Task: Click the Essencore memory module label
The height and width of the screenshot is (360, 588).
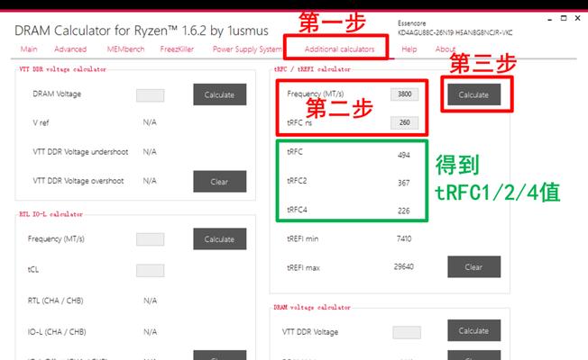Action: 455,28
